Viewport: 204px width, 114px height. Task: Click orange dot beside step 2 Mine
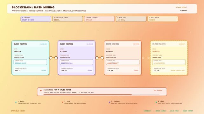[63, 102]
